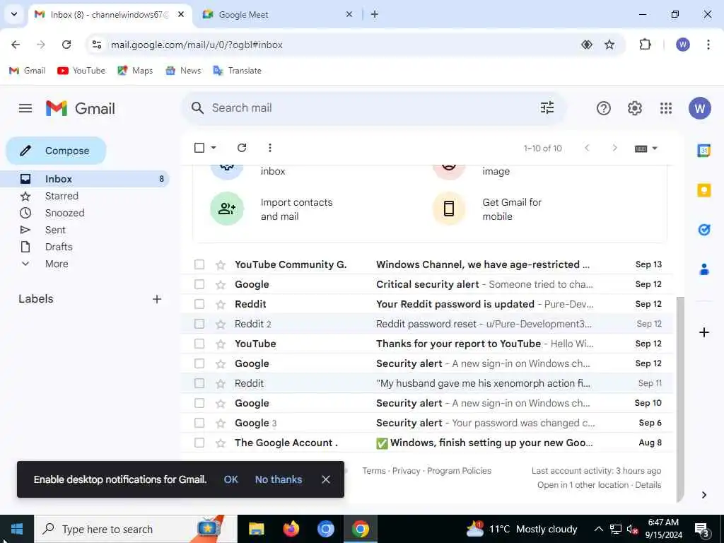Image resolution: width=724 pixels, height=543 pixels.
Task: Star the Critical security alert email
Action: click(221, 284)
